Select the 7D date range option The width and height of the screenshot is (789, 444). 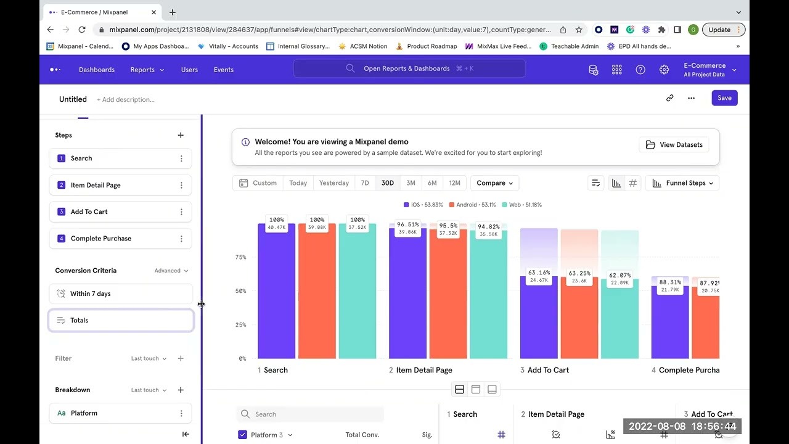[365, 183]
